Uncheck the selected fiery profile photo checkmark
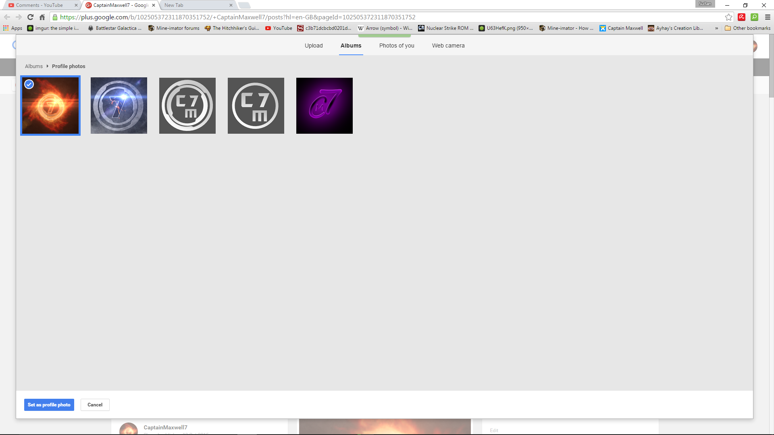The image size is (774, 435). pyautogui.click(x=29, y=84)
